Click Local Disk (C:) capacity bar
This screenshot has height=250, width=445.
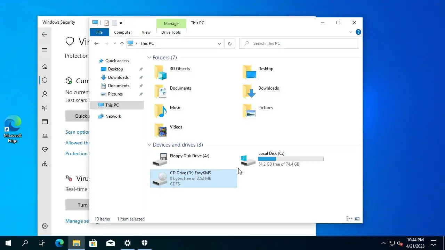tap(291, 159)
